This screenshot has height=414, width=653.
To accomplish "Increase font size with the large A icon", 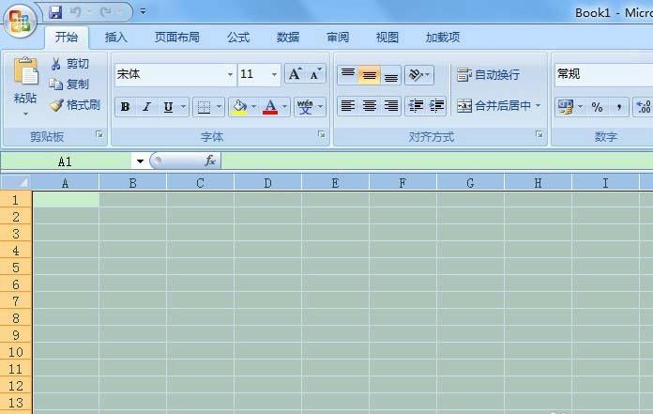I will (295, 74).
